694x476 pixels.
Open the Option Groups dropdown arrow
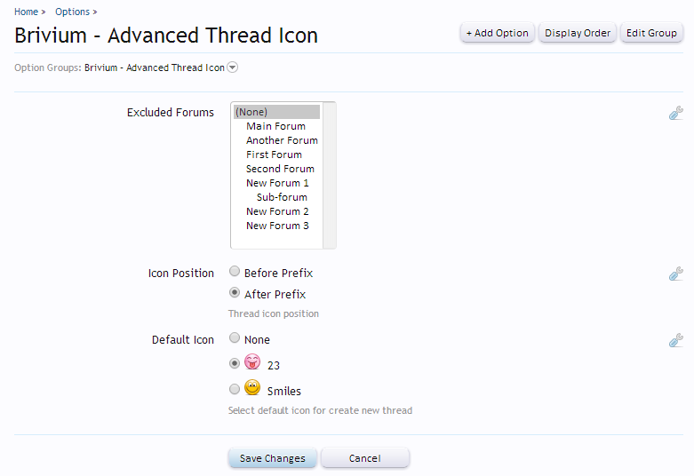[232, 67]
